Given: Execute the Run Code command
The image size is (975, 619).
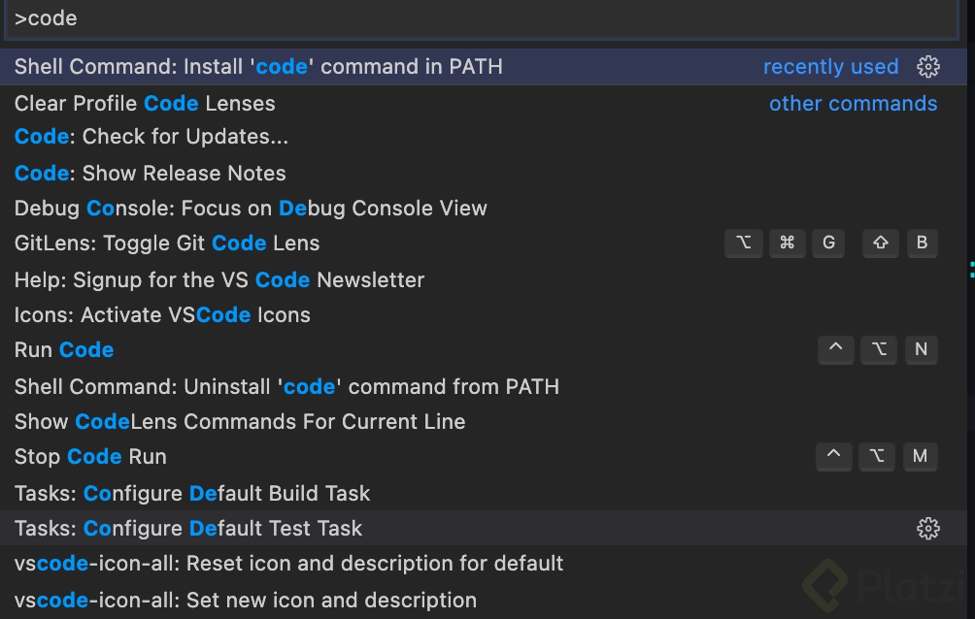Looking at the screenshot, I should (484, 350).
